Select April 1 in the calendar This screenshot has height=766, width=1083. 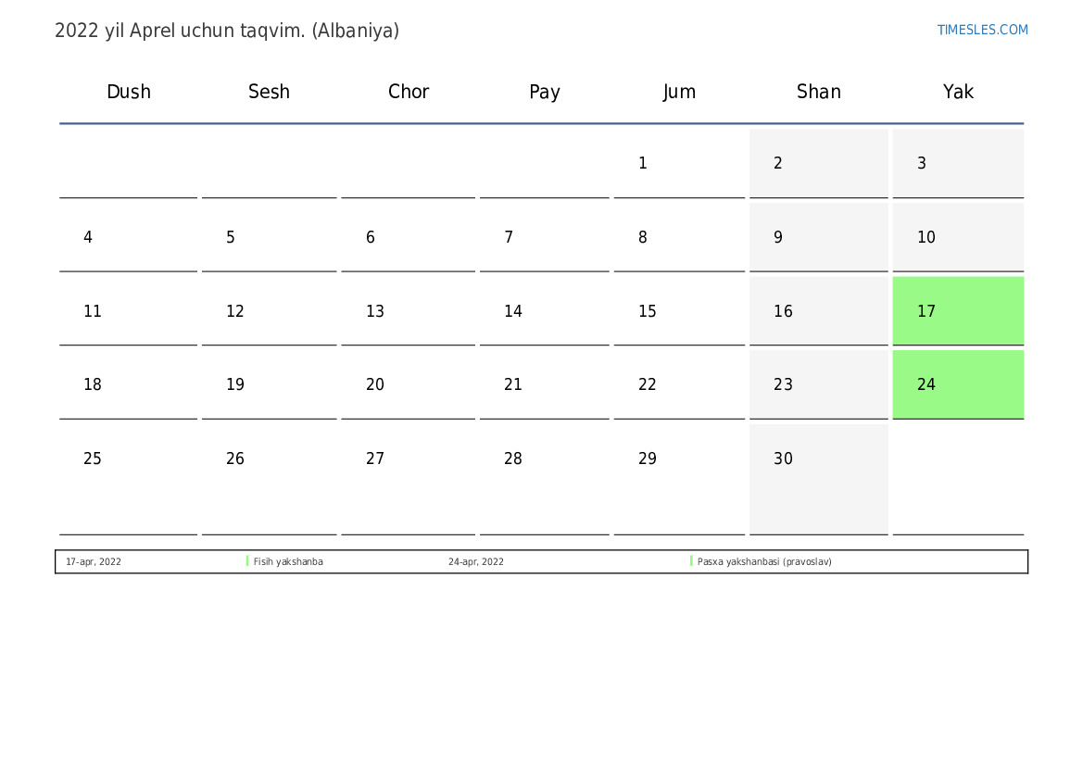[x=643, y=164]
